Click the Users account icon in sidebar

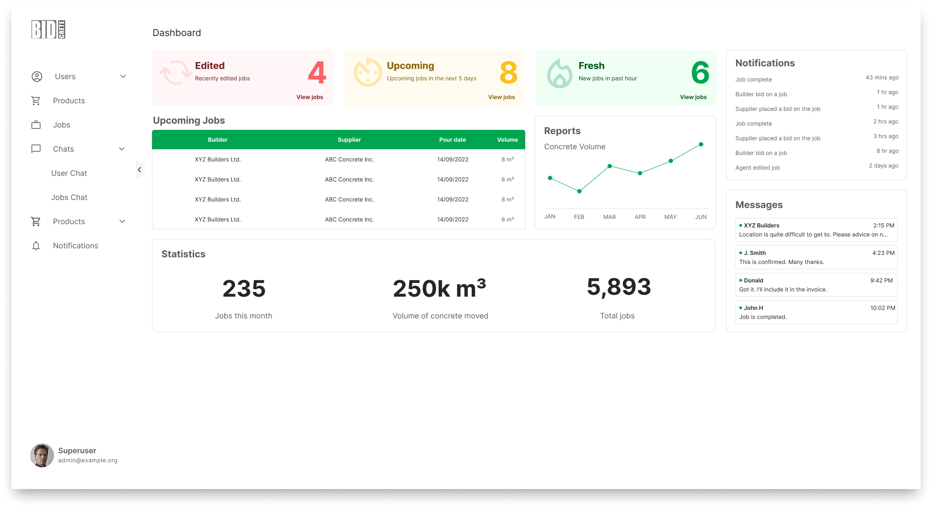click(37, 76)
